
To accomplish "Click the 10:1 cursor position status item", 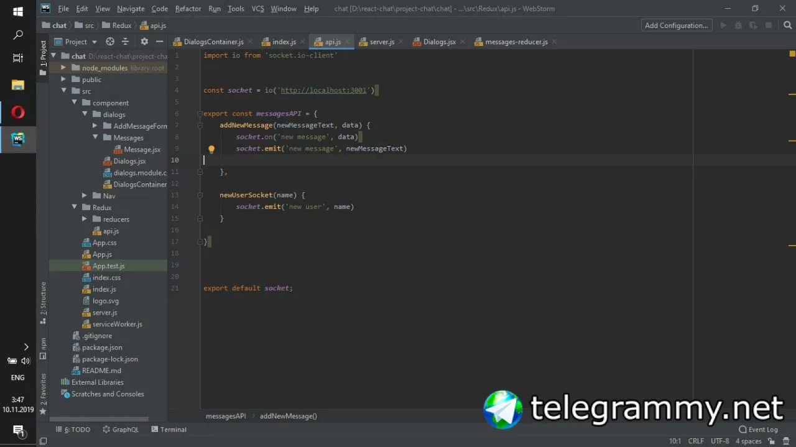I will 675,441.
